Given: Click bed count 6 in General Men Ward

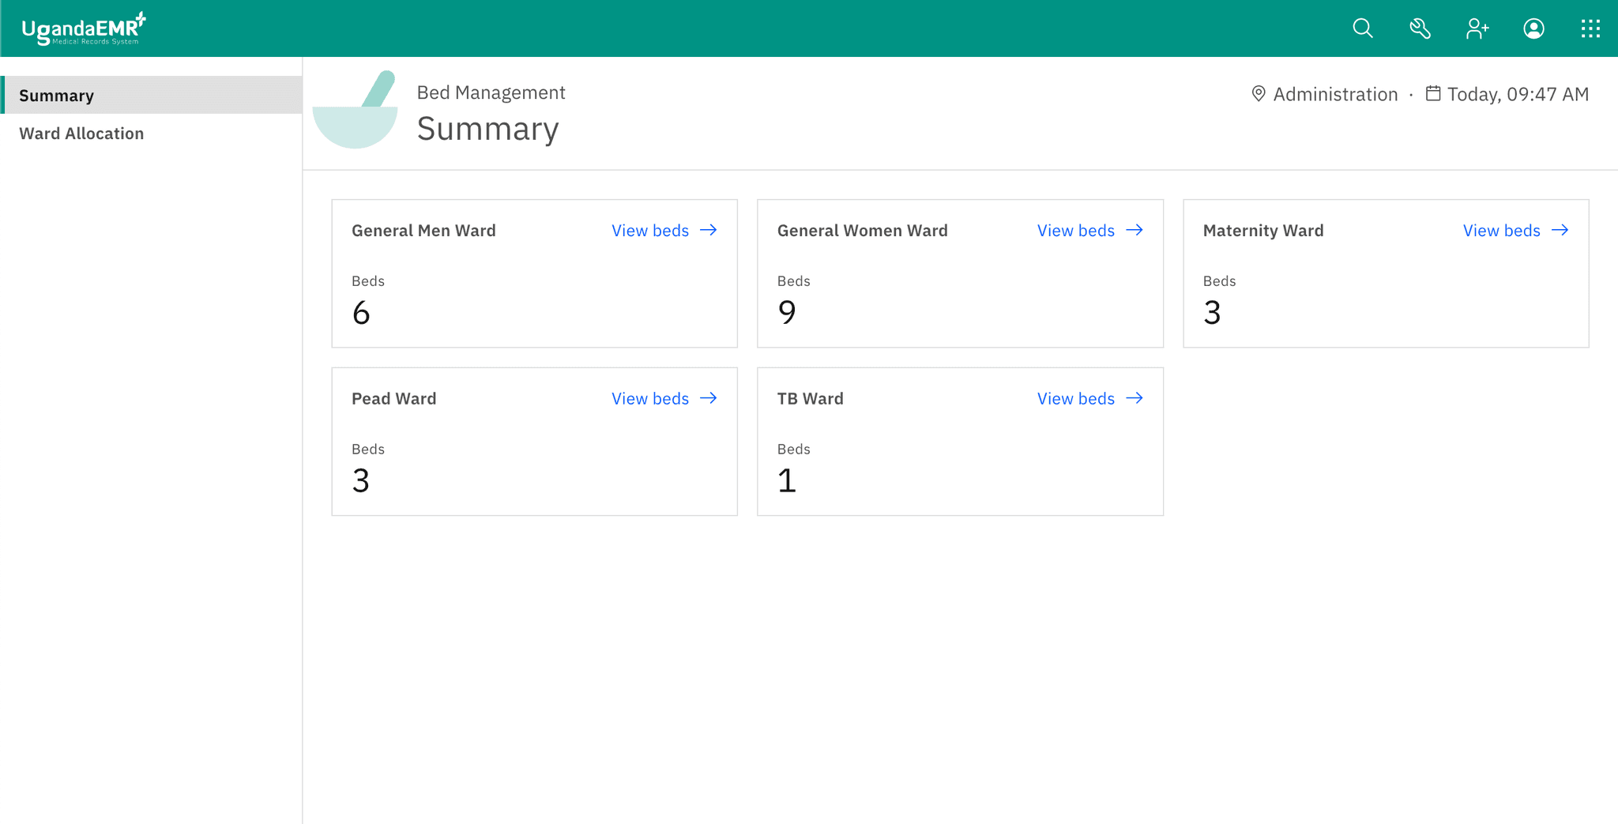Looking at the screenshot, I should (x=361, y=313).
